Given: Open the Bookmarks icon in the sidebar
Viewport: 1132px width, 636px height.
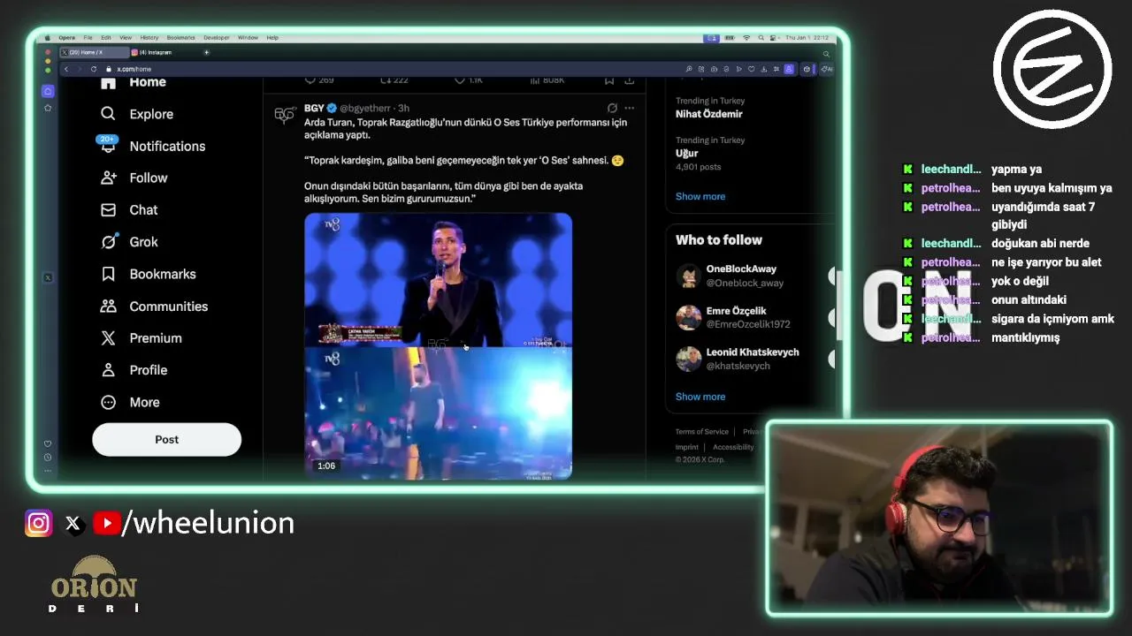Looking at the screenshot, I should click(108, 274).
